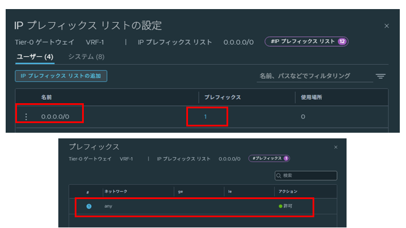
Task: Click the 名前 column header
Action: [46, 98]
